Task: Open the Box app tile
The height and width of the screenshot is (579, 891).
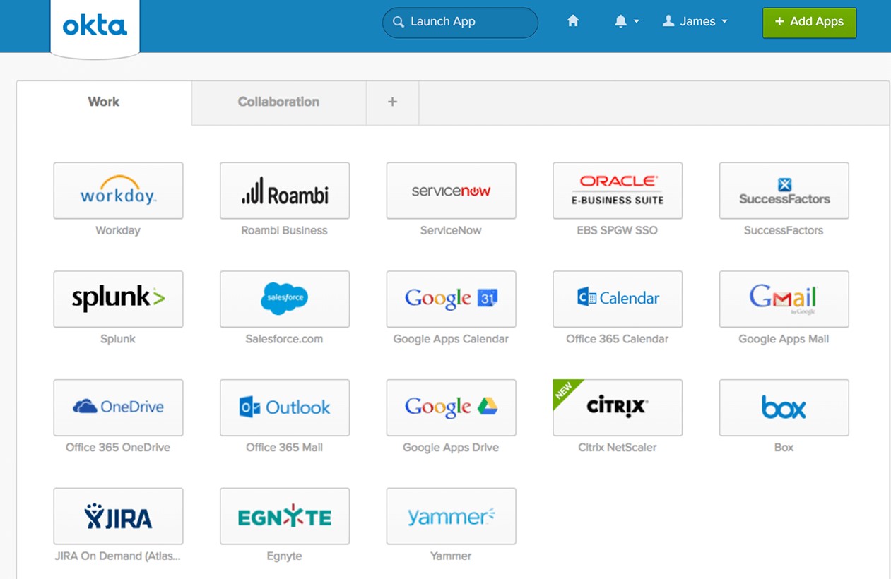Action: pos(784,407)
